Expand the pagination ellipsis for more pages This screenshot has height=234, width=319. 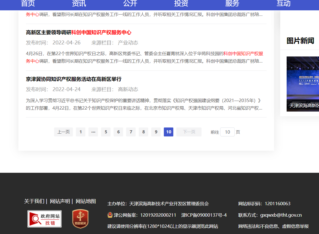click(93, 132)
